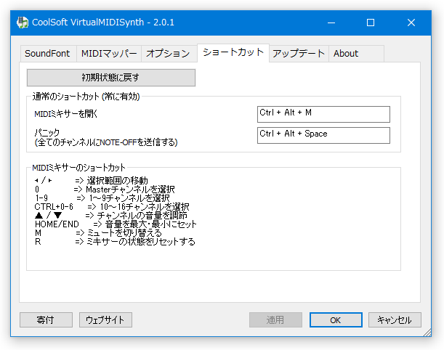Screen dimensions: 444x350
Task: Click the MIDIミキサーを開く label
Action: (65, 114)
